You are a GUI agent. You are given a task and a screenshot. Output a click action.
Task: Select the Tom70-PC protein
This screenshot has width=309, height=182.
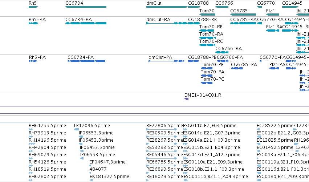212,79
